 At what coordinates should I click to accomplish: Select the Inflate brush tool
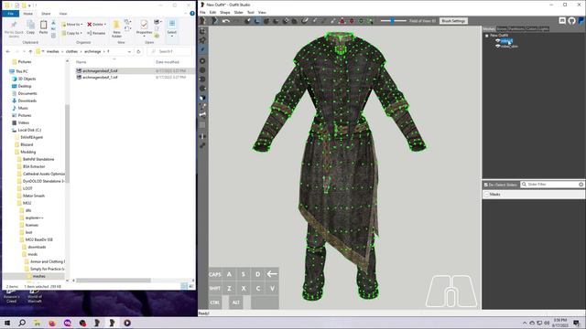pos(266,21)
